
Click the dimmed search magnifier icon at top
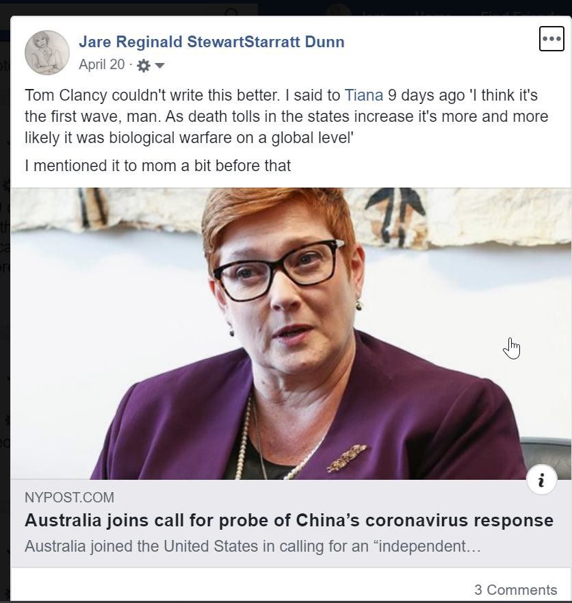(x=232, y=13)
